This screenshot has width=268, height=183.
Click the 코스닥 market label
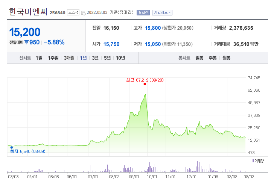tap(73, 12)
